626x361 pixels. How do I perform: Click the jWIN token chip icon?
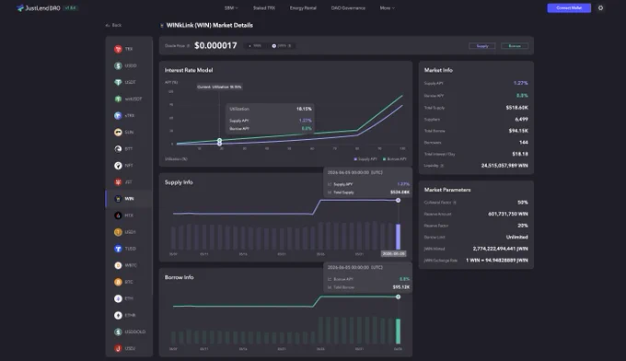tap(274, 46)
